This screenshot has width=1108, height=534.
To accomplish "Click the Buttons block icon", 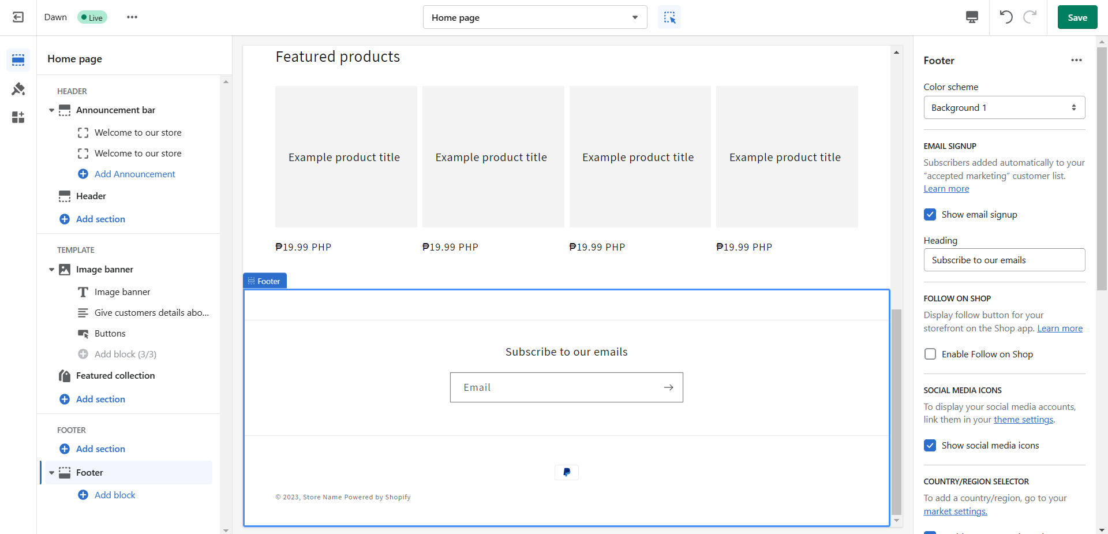I will [x=83, y=334].
